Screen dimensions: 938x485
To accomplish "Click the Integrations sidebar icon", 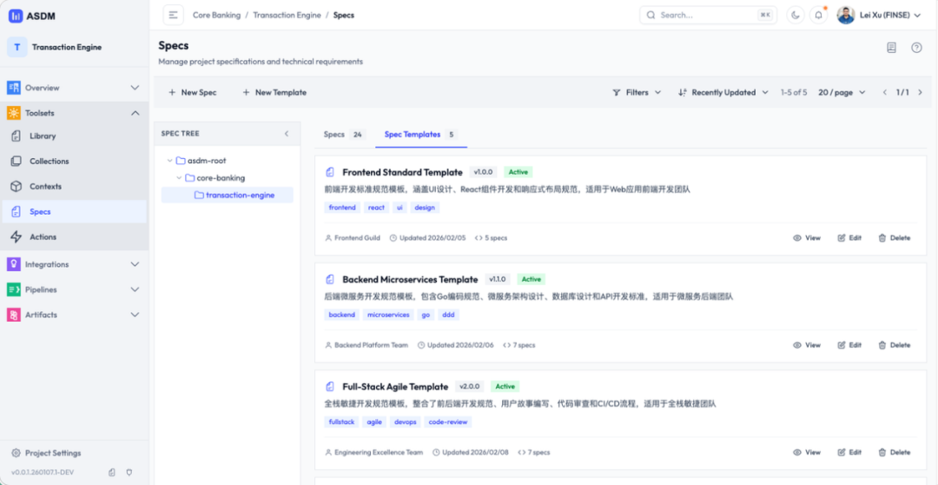I will pyautogui.click(x=14, y=264).
